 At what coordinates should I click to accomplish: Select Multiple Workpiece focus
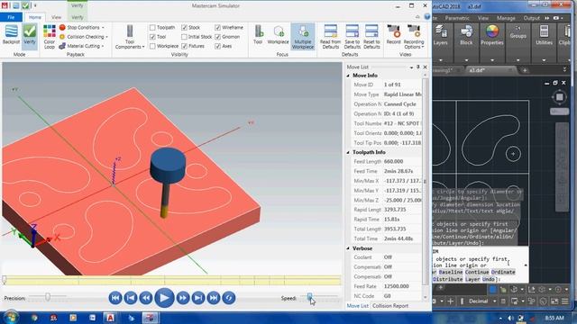[303, 37]
